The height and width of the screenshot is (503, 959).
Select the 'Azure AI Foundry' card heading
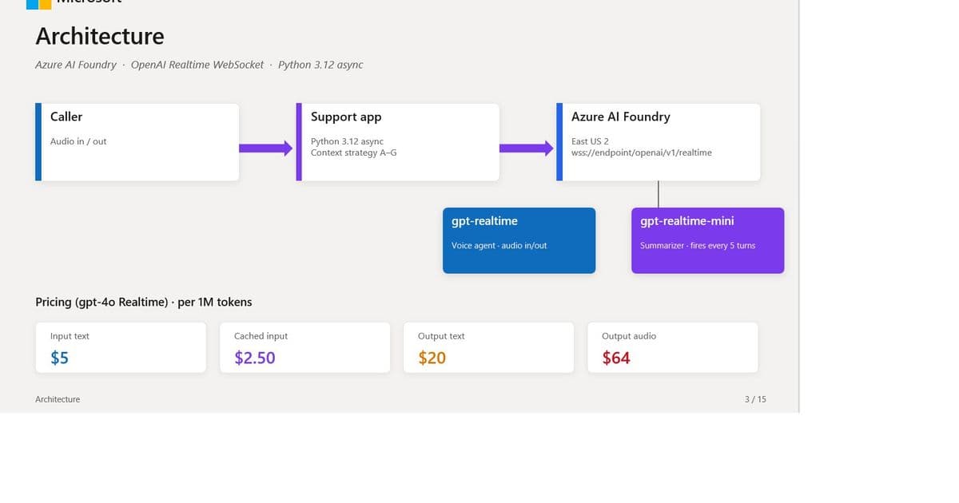(x=621, y=117)
